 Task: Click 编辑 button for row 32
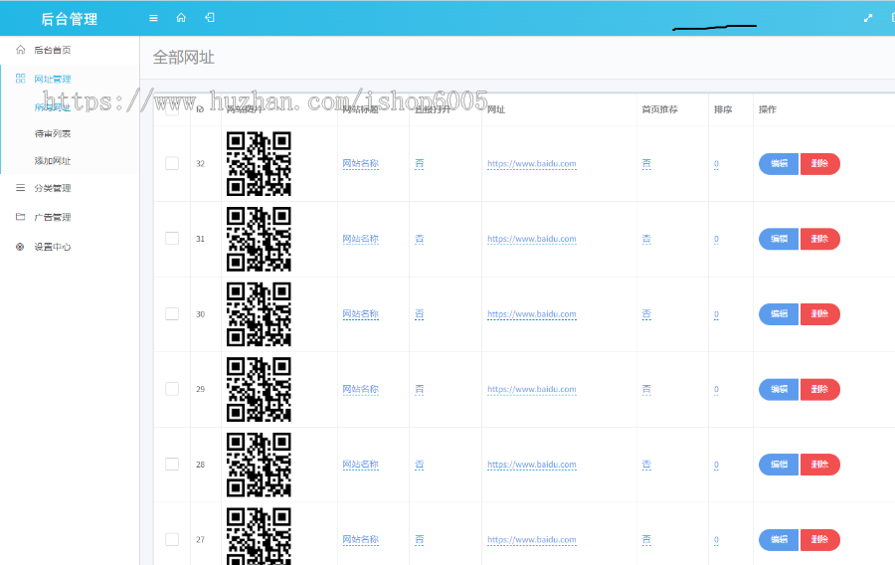[x=779, y=164]
